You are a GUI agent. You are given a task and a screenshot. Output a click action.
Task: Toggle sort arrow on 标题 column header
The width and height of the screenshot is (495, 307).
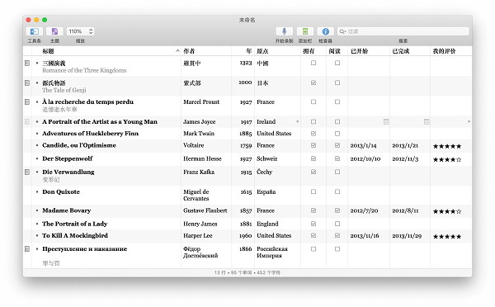point(177,51)
